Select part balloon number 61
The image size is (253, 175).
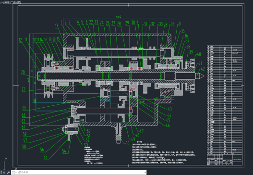click(x=24, y=127)
